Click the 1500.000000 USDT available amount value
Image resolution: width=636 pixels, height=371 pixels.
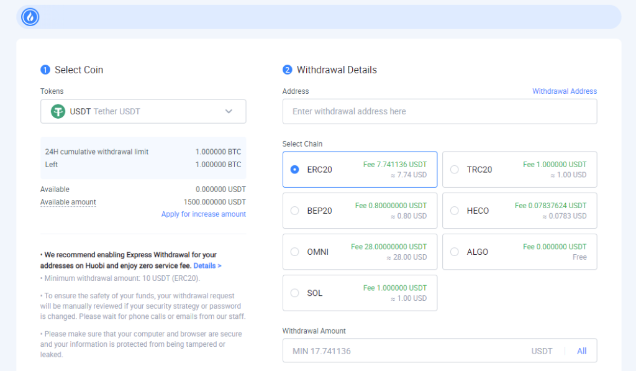click(214, 202)
